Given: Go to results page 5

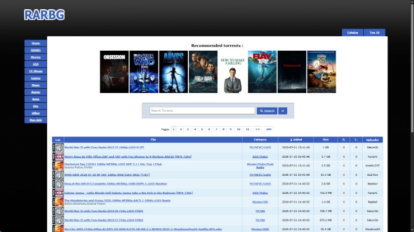Looking at the screenshot, I should [x=202, y=129].
